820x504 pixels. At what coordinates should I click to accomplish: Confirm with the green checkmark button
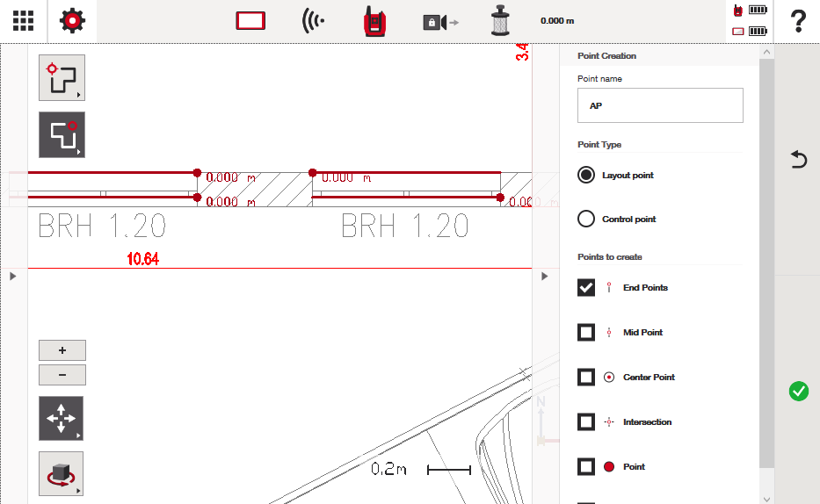click(798, 392)
